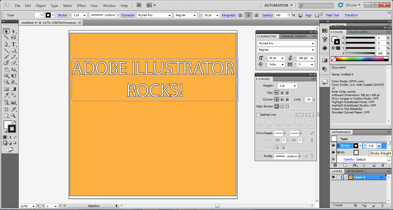Open the stroke Profile Uniform dropdown
393x210 pixels.
pyautogui.click(x=299, y=156)
